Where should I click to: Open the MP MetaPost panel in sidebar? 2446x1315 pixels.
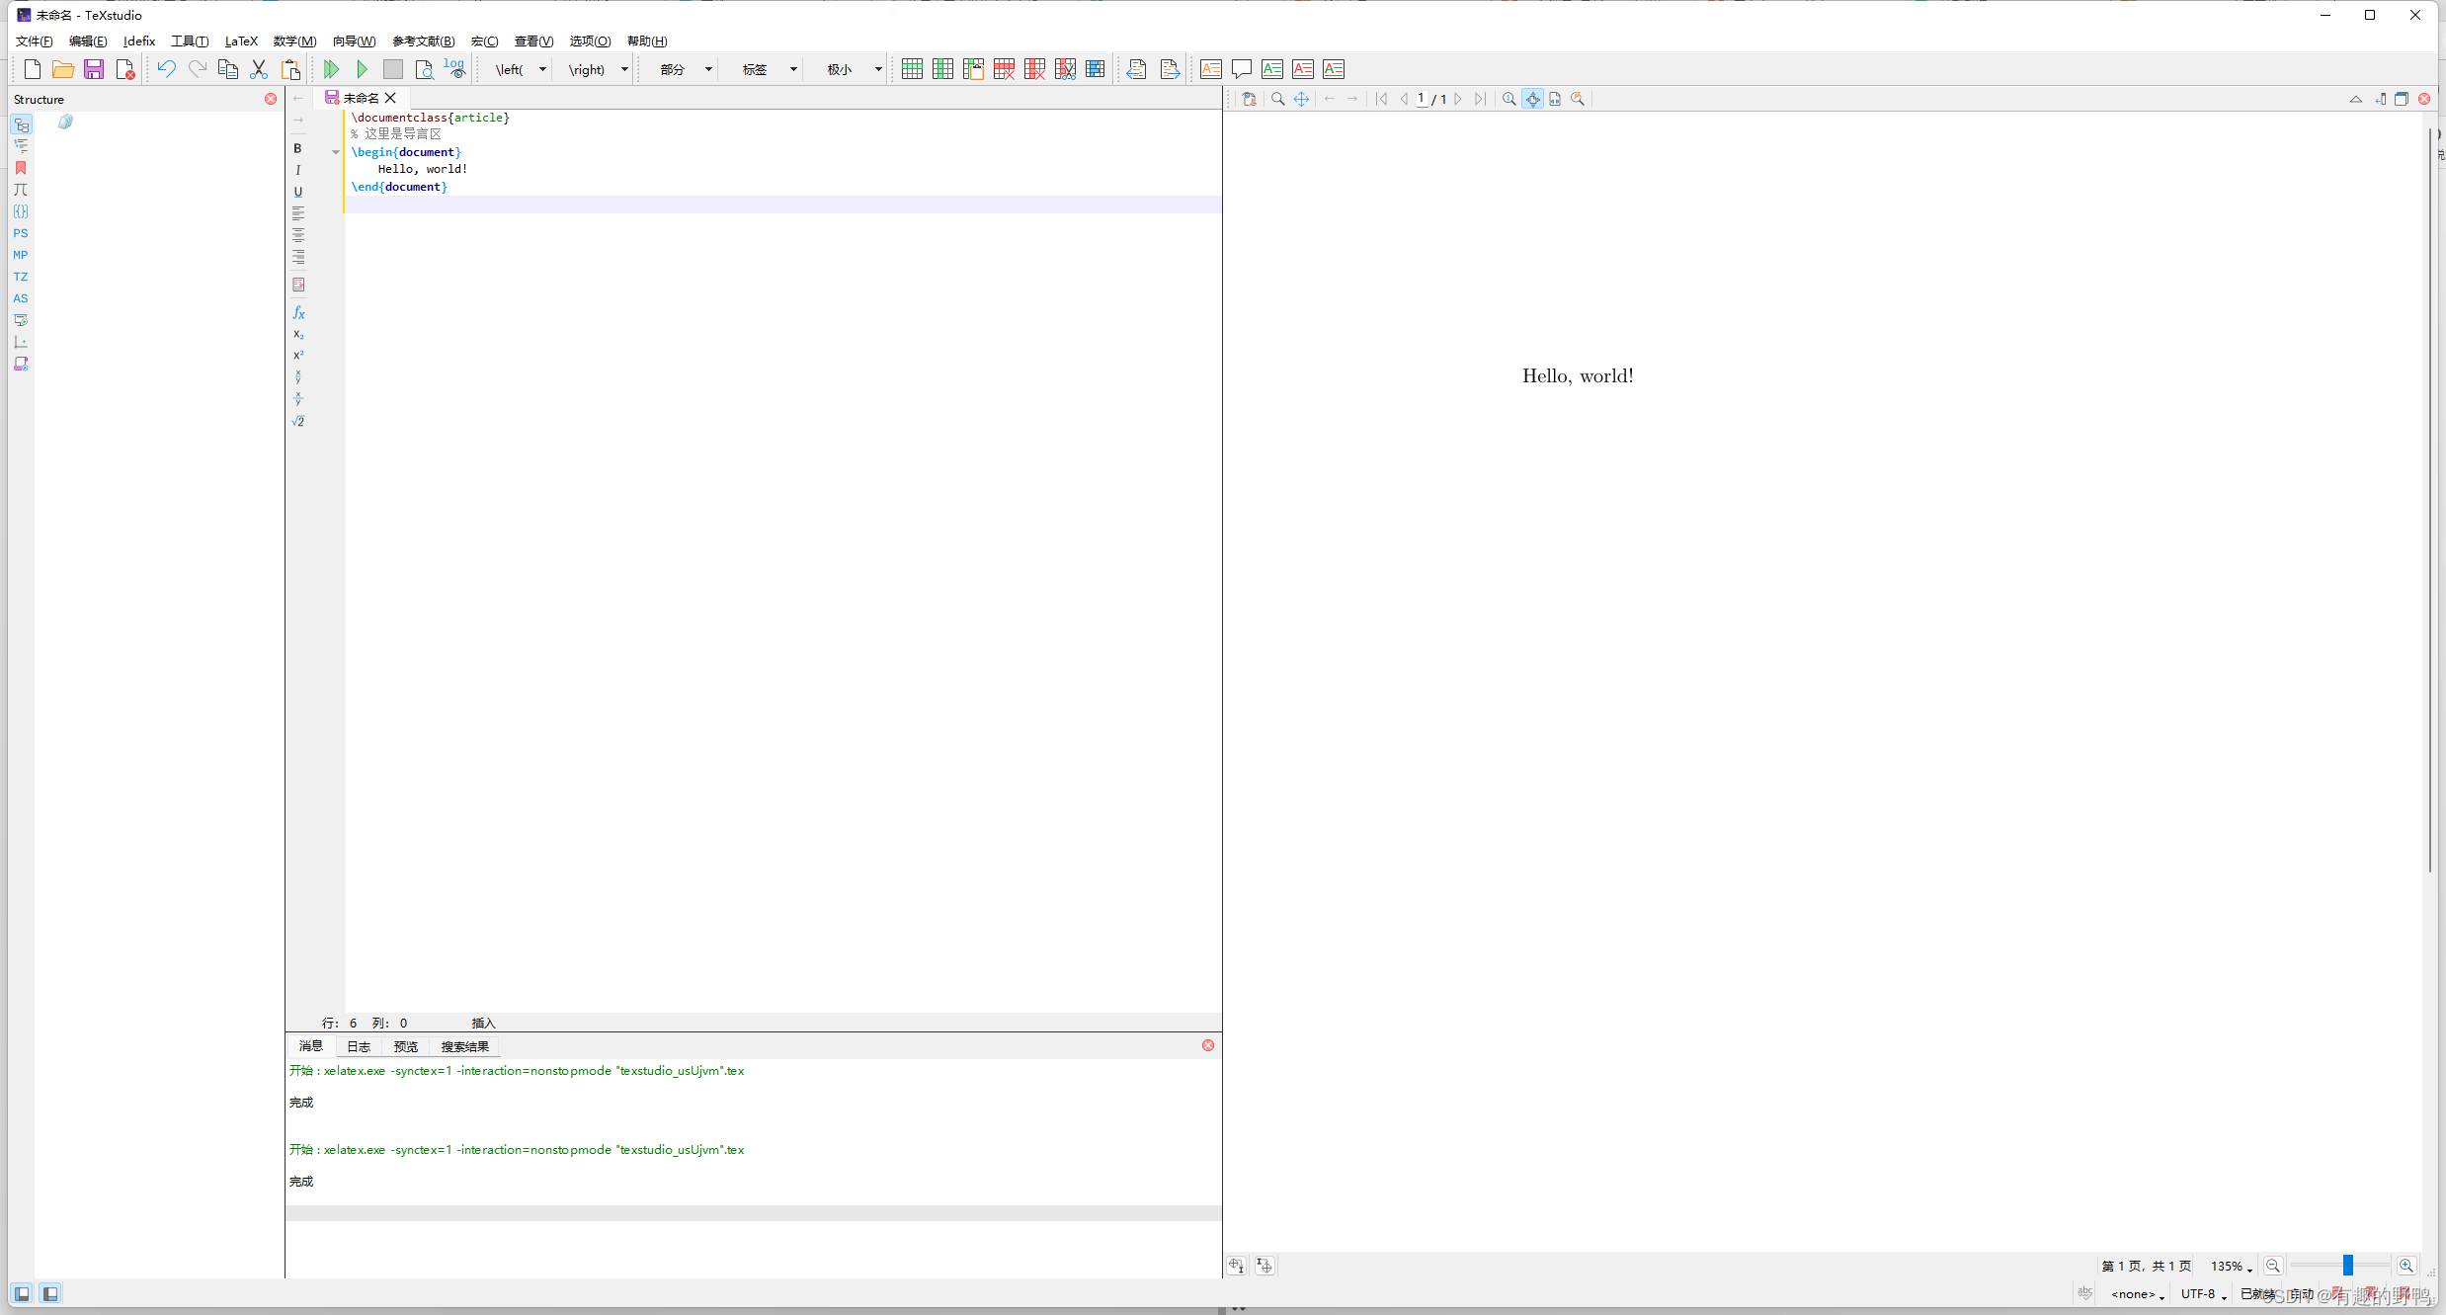(x=21, y=255)
